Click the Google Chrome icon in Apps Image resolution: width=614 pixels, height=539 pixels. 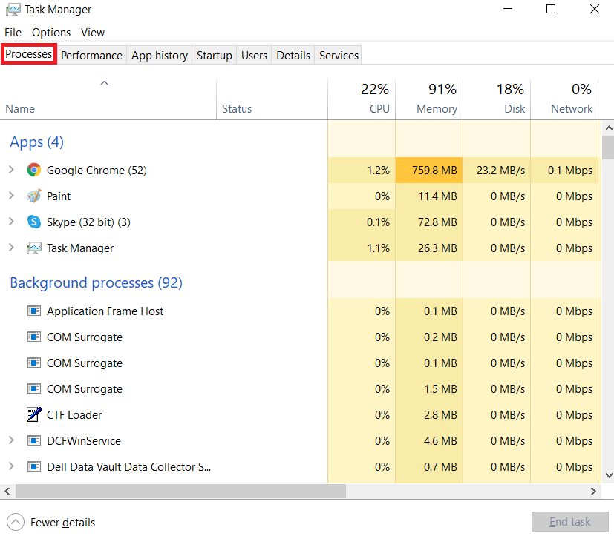[34, 170]
